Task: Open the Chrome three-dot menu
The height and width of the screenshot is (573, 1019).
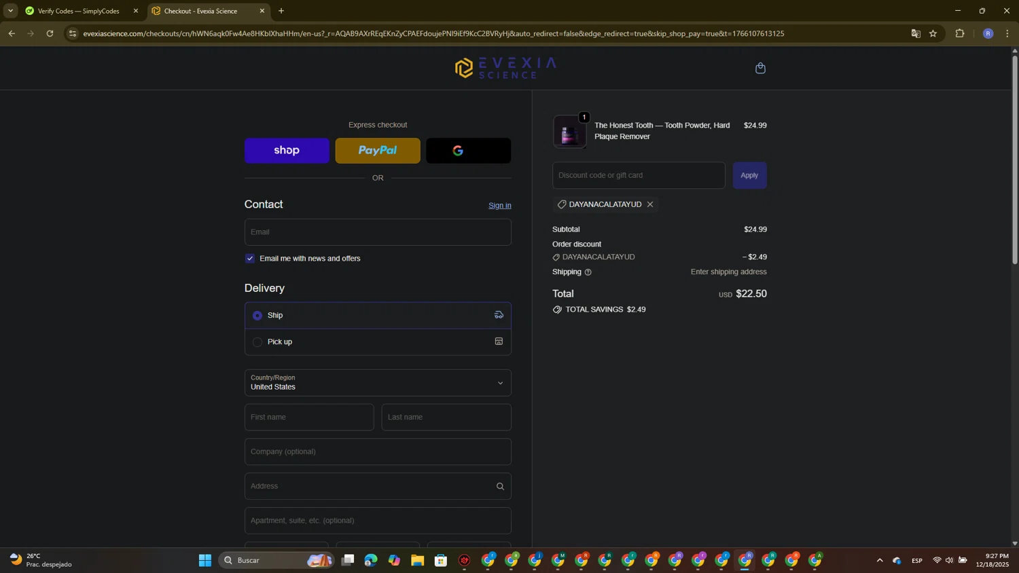Action: pyautogui.click(x=1007, y=33)
